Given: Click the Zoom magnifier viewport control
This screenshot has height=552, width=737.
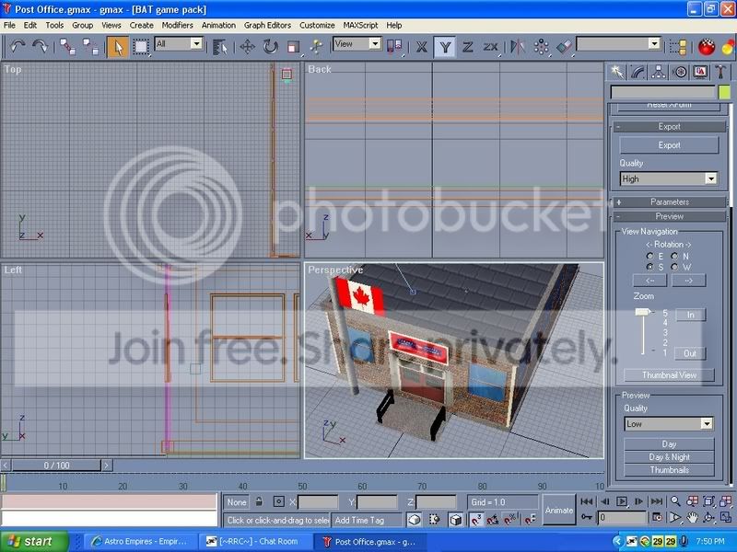Looking at the screenshot, I should [x=675, y=501].
